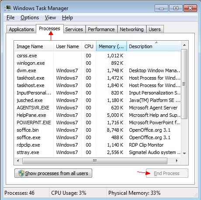Image resolution: width=201 pixels, height=200 pixels.
Task: Open the File menu
Action: click(10, 18)
